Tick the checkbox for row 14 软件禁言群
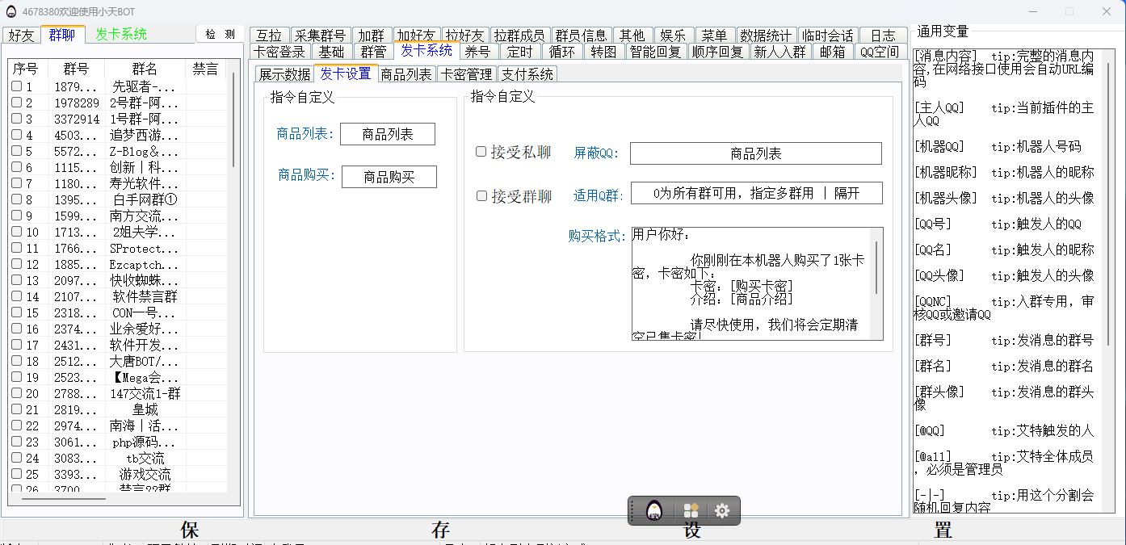Image resolution: width=1126 pixels, height=545 pixels. pos(17,296)
